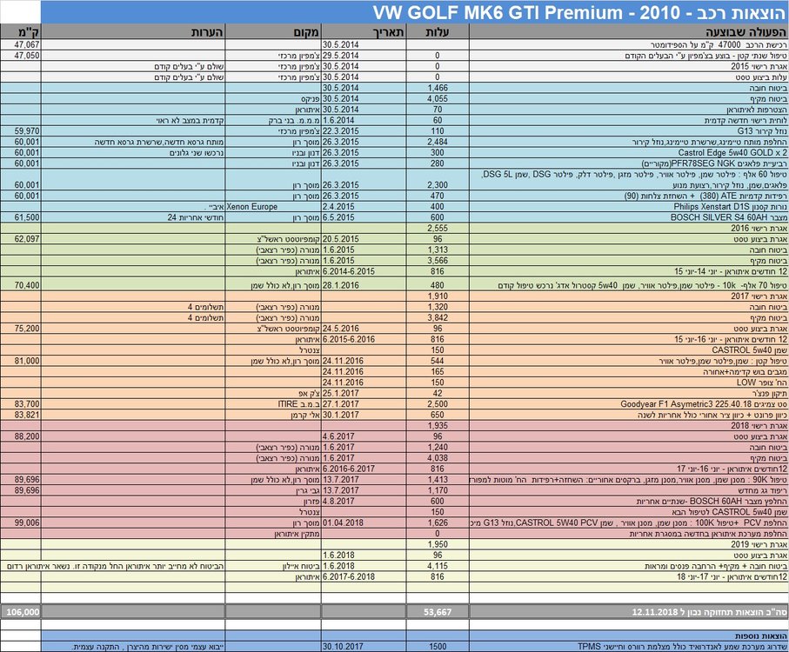Select the cost cell "470"
Viewport: 789px width, 652px height.
pyautogui.click(x=438, y=196)
